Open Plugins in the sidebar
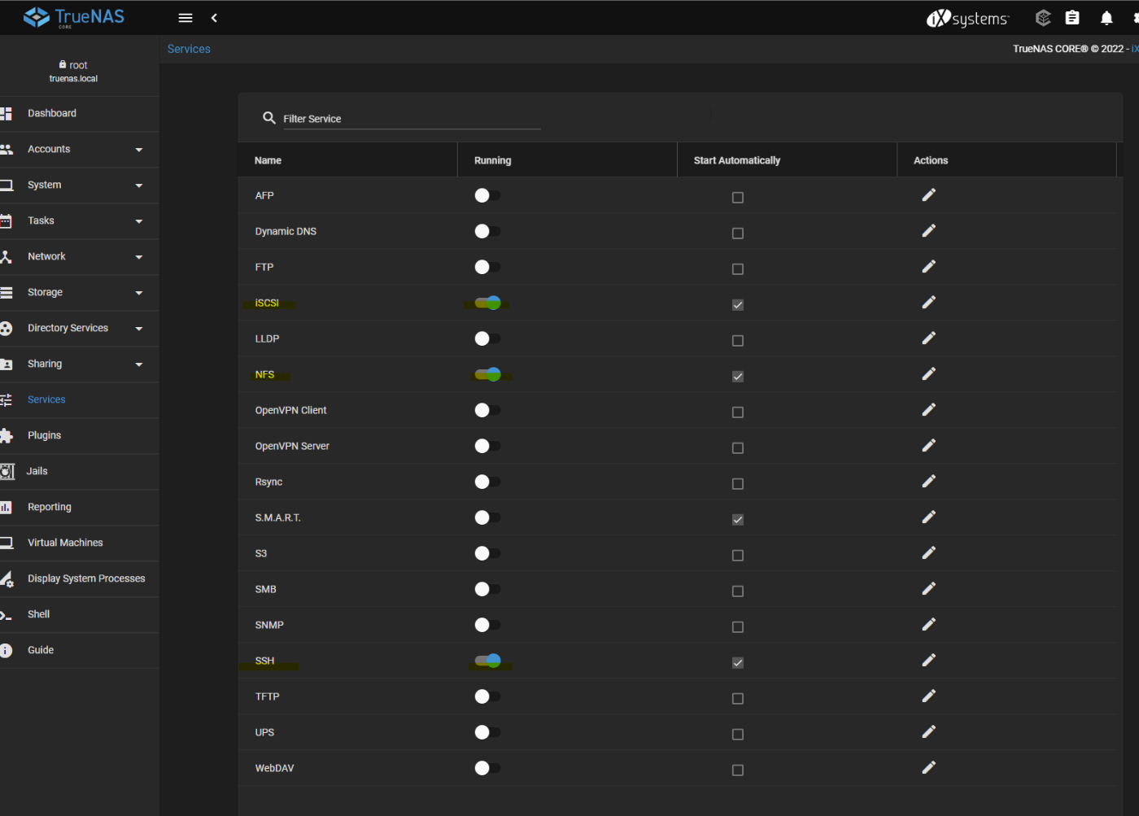The width and height of the screenshot is (1139, 816). coord(79,436)
